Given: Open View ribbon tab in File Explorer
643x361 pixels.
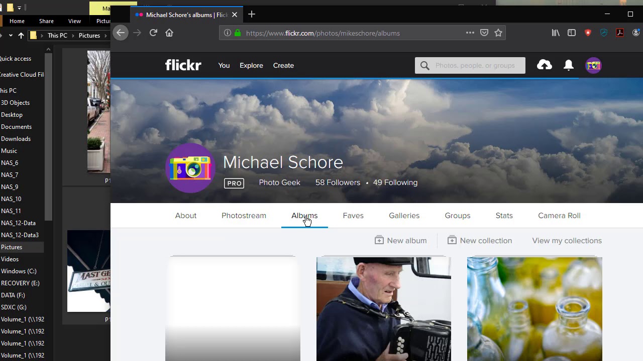Looking at the screenshot, I should point(74,21).
